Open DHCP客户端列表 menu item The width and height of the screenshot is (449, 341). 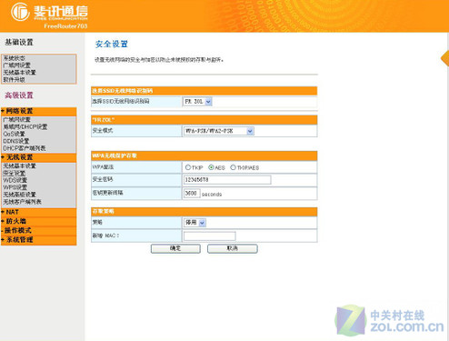pos(25,148)
